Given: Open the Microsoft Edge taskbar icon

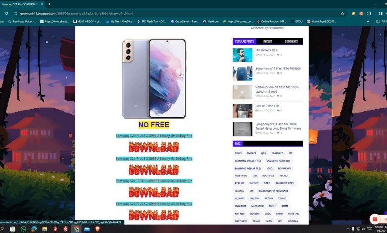Looking at the screenshot, I should 34,229.
